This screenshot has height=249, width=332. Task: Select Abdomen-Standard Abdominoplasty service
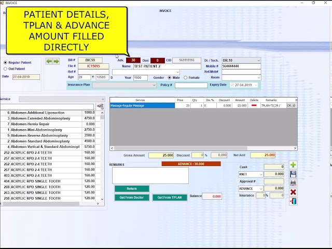[x=48, y=141]
